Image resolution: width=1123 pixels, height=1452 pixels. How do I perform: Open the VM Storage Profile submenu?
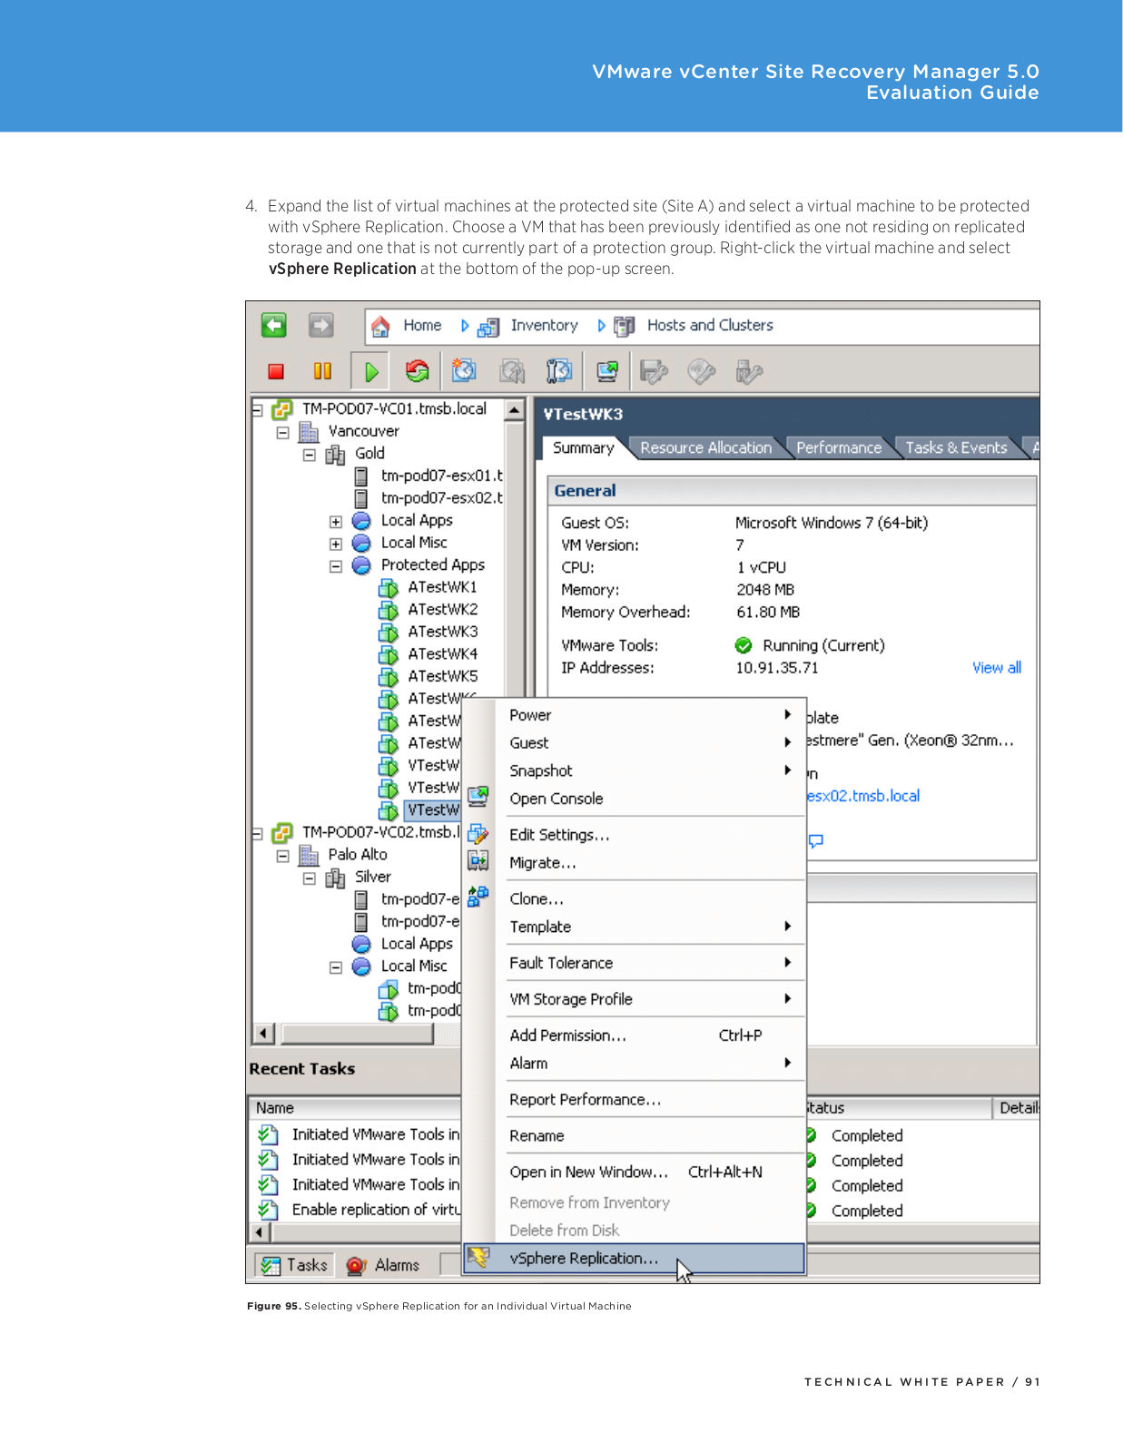pyautogui.click(x=634, y=1000)
